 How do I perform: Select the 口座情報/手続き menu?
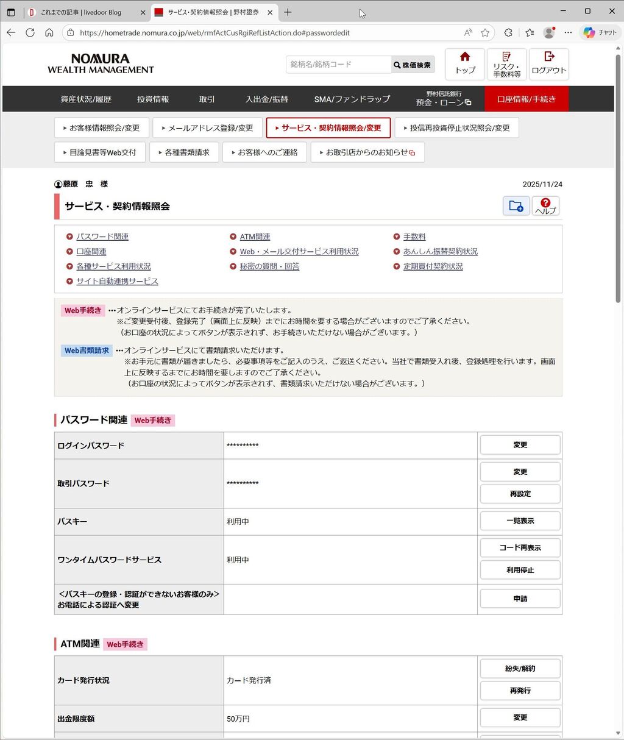(526, 99)
